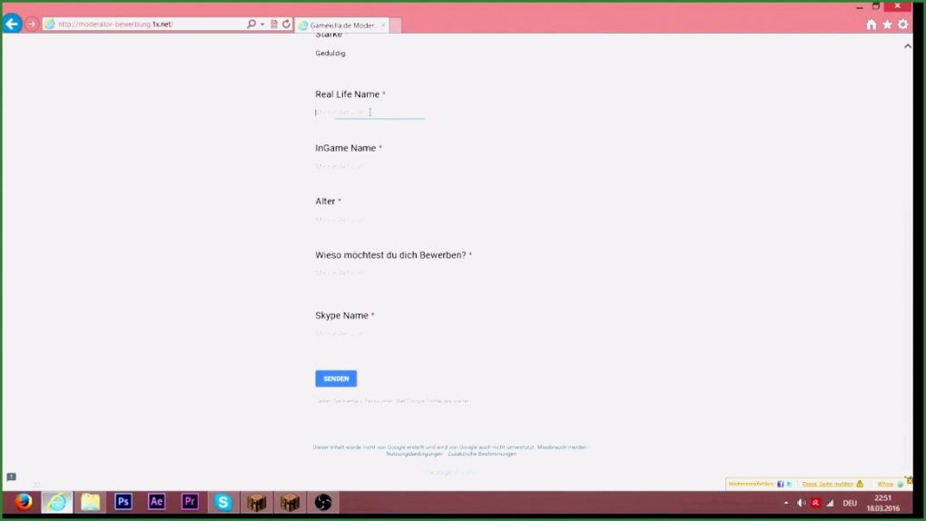Viewport: 926px width, 521px height.
Task: Click the system tray volume icon
Action: [x=802, y=503]
